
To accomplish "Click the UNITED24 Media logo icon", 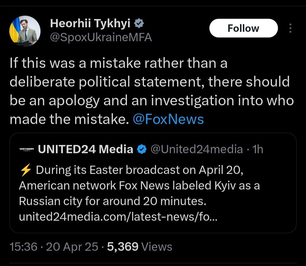I will tap(26, 149).
